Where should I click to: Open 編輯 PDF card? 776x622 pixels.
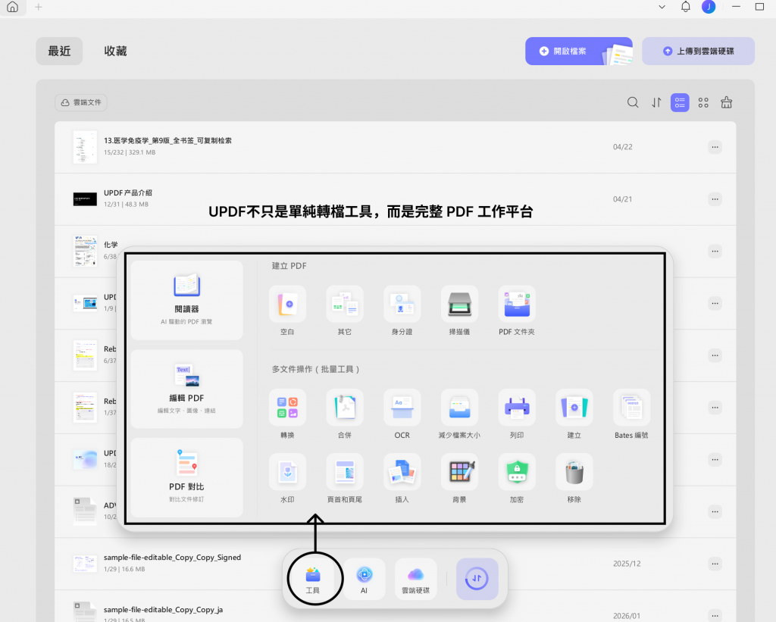point(186,389)
